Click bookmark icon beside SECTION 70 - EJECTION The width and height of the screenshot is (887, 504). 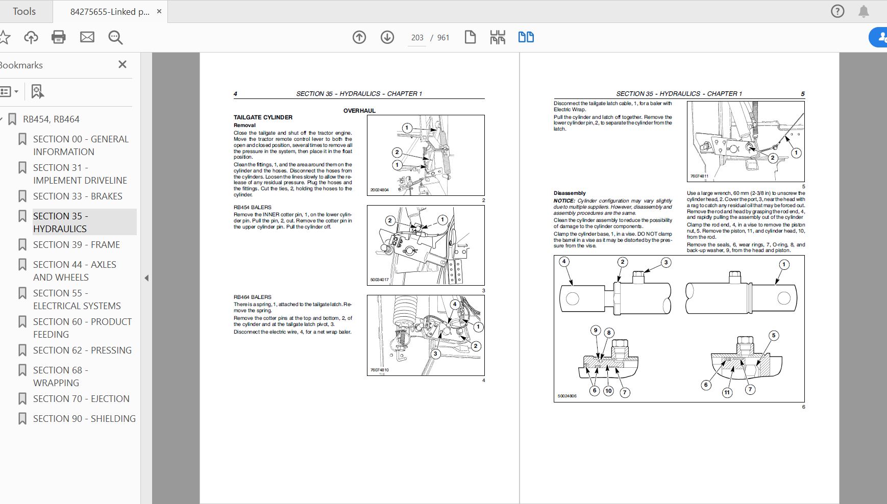(22, 399)
